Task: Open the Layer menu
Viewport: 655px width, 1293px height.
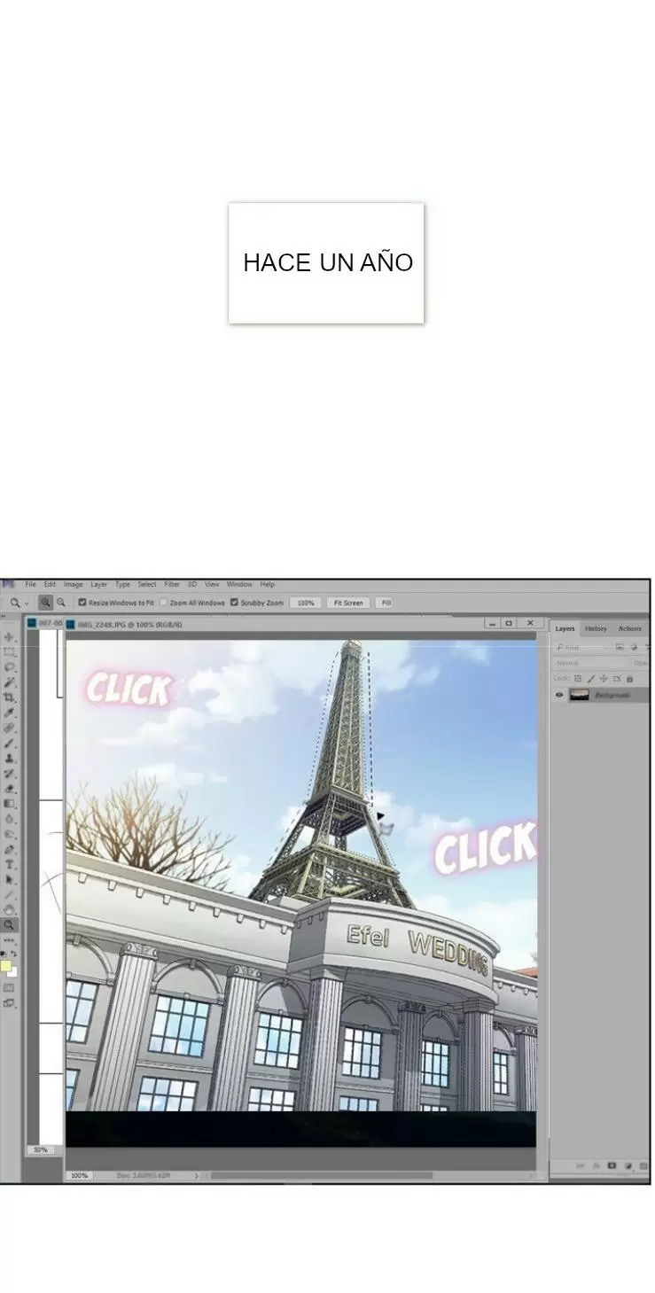Action: 98,584
